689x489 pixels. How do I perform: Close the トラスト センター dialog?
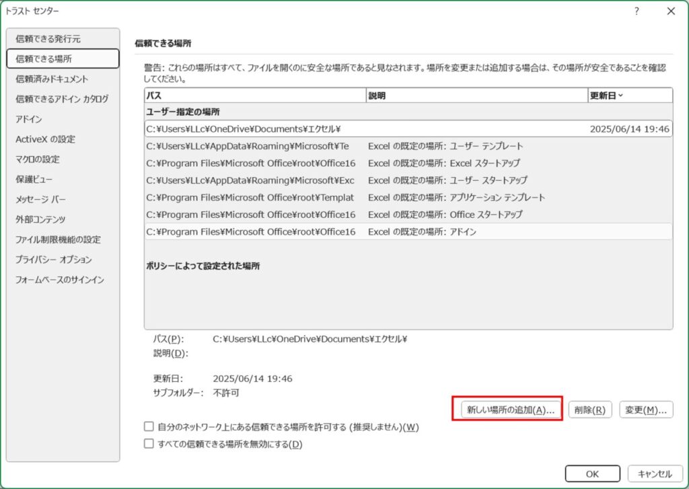pyautogui.click(x=671, y=11)
